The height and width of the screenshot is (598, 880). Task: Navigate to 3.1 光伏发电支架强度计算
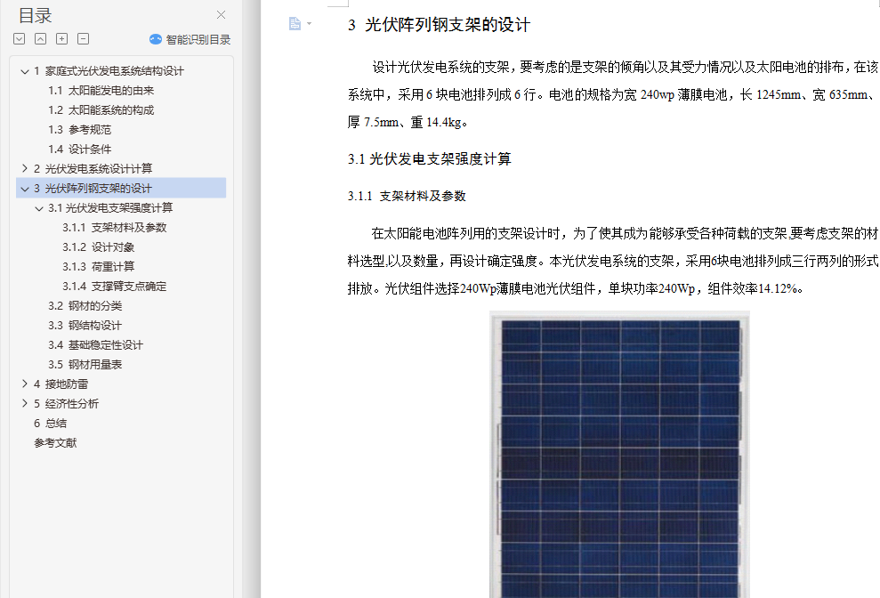[x=110, y=207]
